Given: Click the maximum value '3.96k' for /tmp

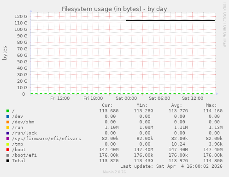Looking at the screenshot, I should coord(216,144).
